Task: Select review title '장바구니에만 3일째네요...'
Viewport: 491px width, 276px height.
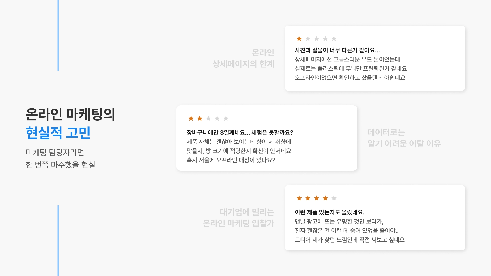Action: coord(240,133)
